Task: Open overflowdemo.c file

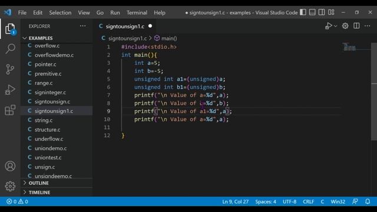Action: click(54, 55)
